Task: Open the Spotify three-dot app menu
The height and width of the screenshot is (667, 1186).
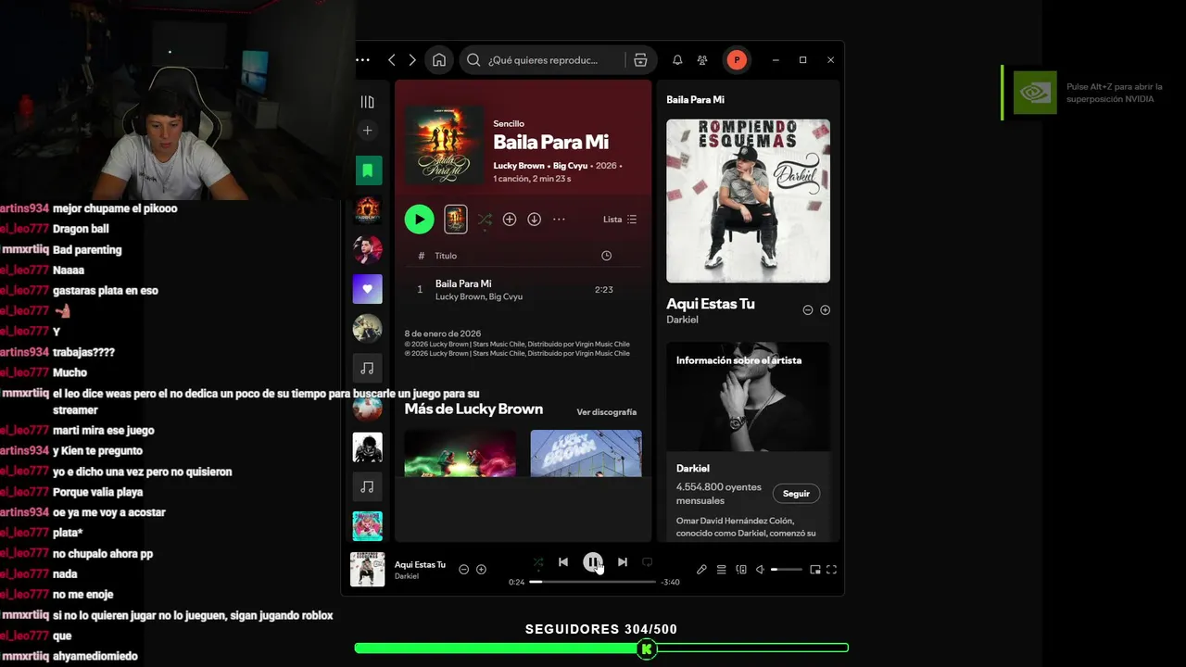Action: pyautogui.click(x=362, y=60)
